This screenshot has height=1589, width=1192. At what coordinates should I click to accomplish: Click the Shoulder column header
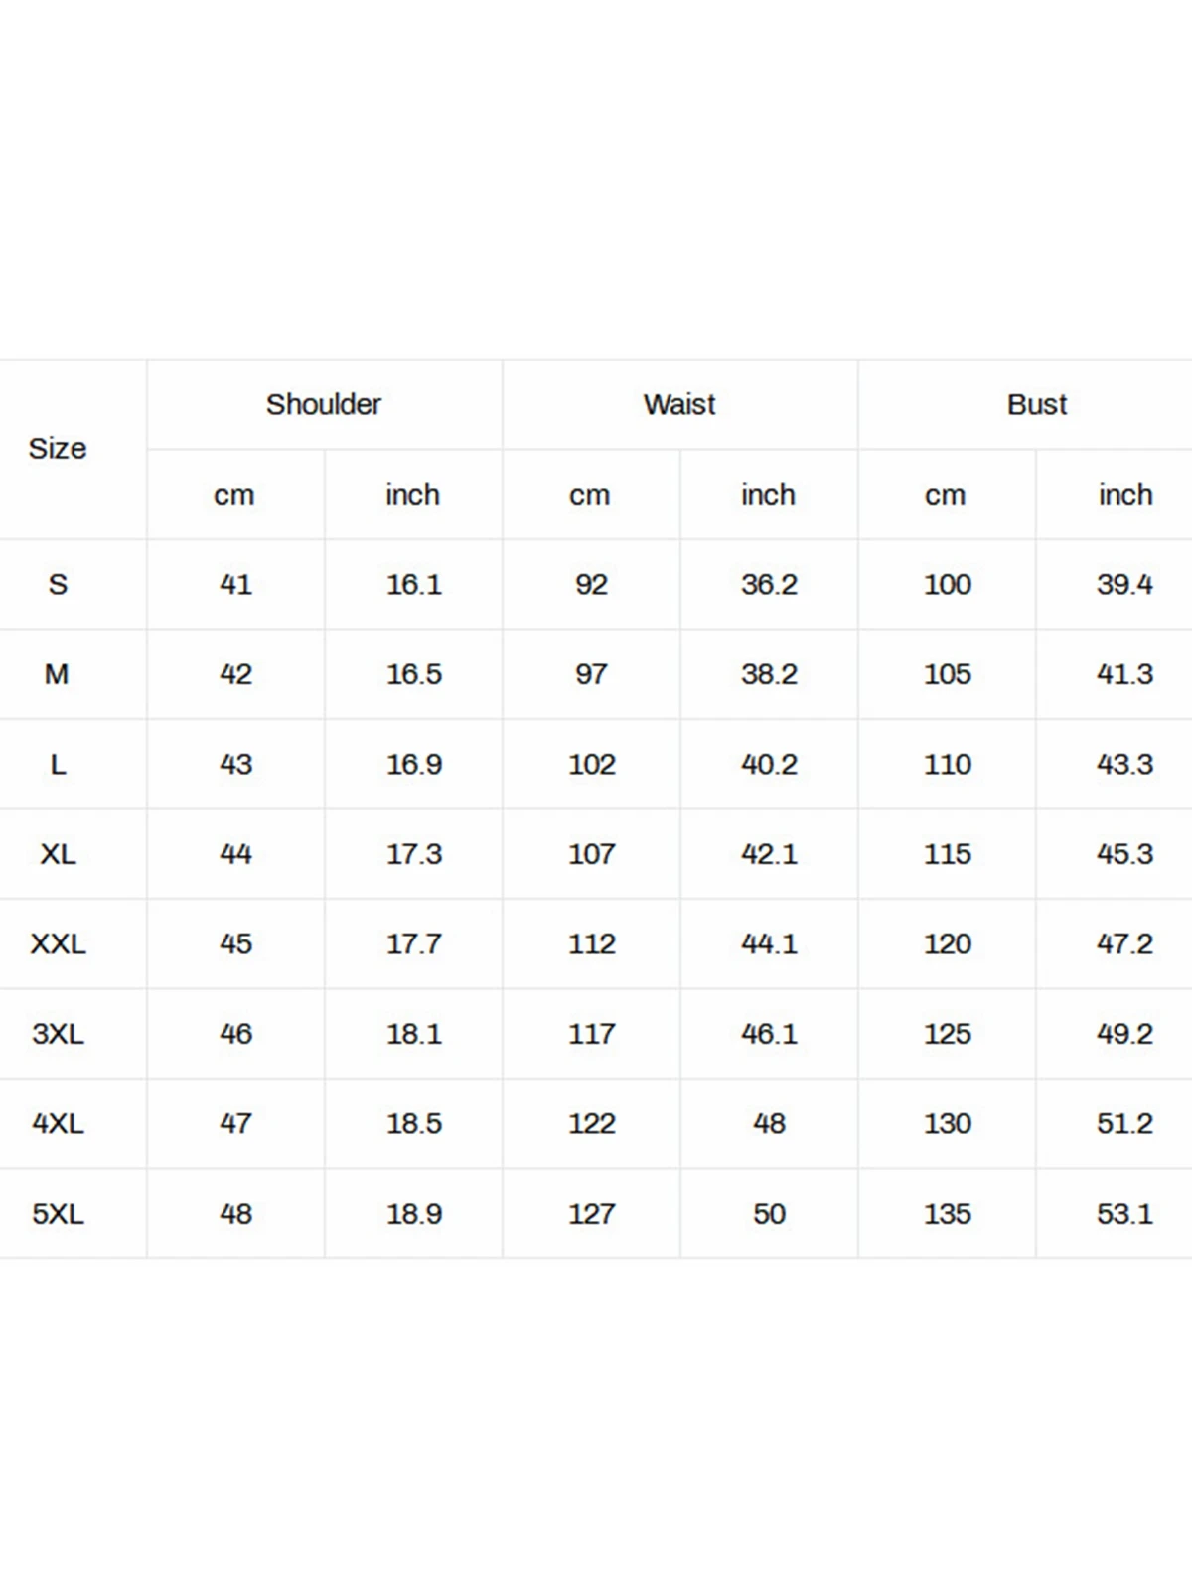pyautogui.click(x=324, y=404)
